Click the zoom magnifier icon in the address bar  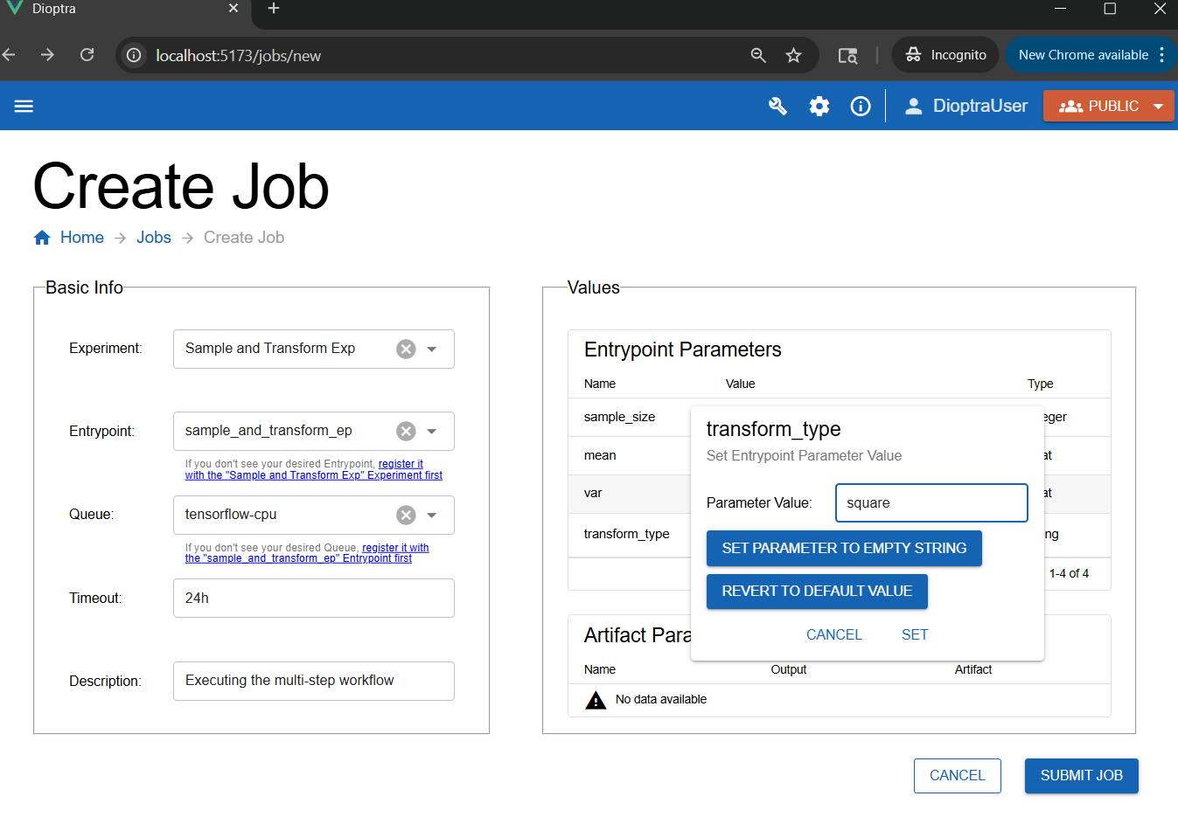(x=757, y=54)
